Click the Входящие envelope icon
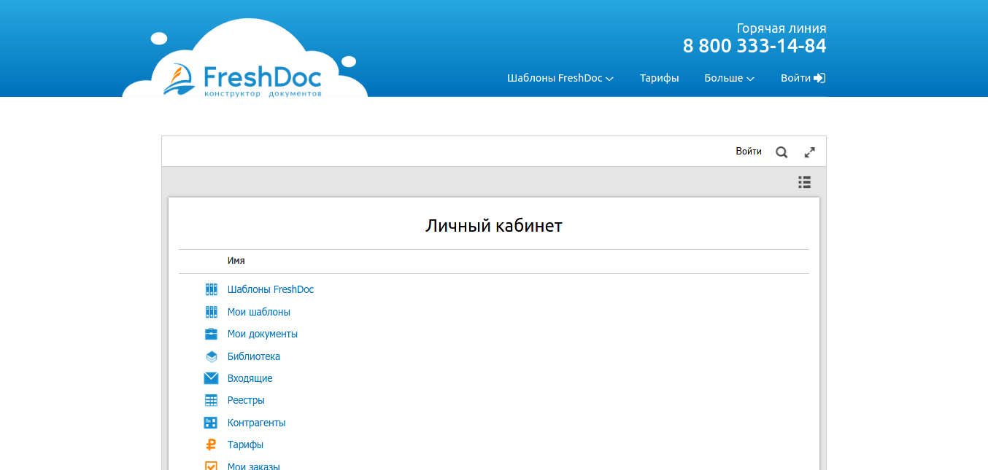The height and width of the screenshot is (470, 988). click(x=211, y=378)
